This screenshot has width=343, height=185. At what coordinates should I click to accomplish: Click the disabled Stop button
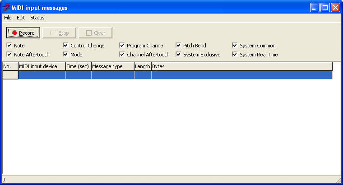click(x=59, y=33)
